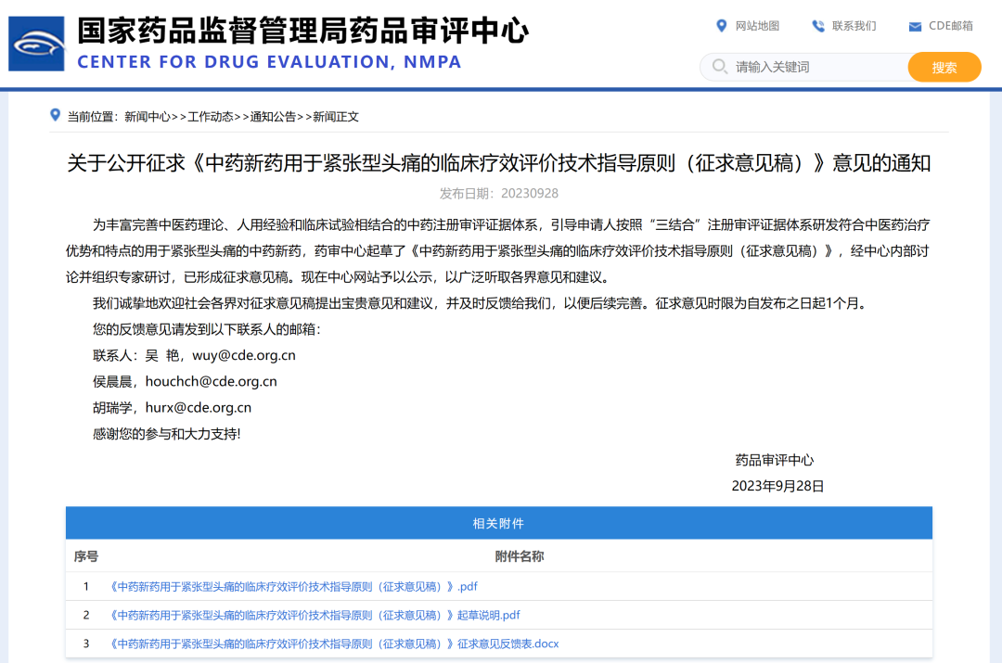This screenshot has height=663, width=1002.
Task: Click the 相关附件 blue header
Action: (x=498, y=523)
